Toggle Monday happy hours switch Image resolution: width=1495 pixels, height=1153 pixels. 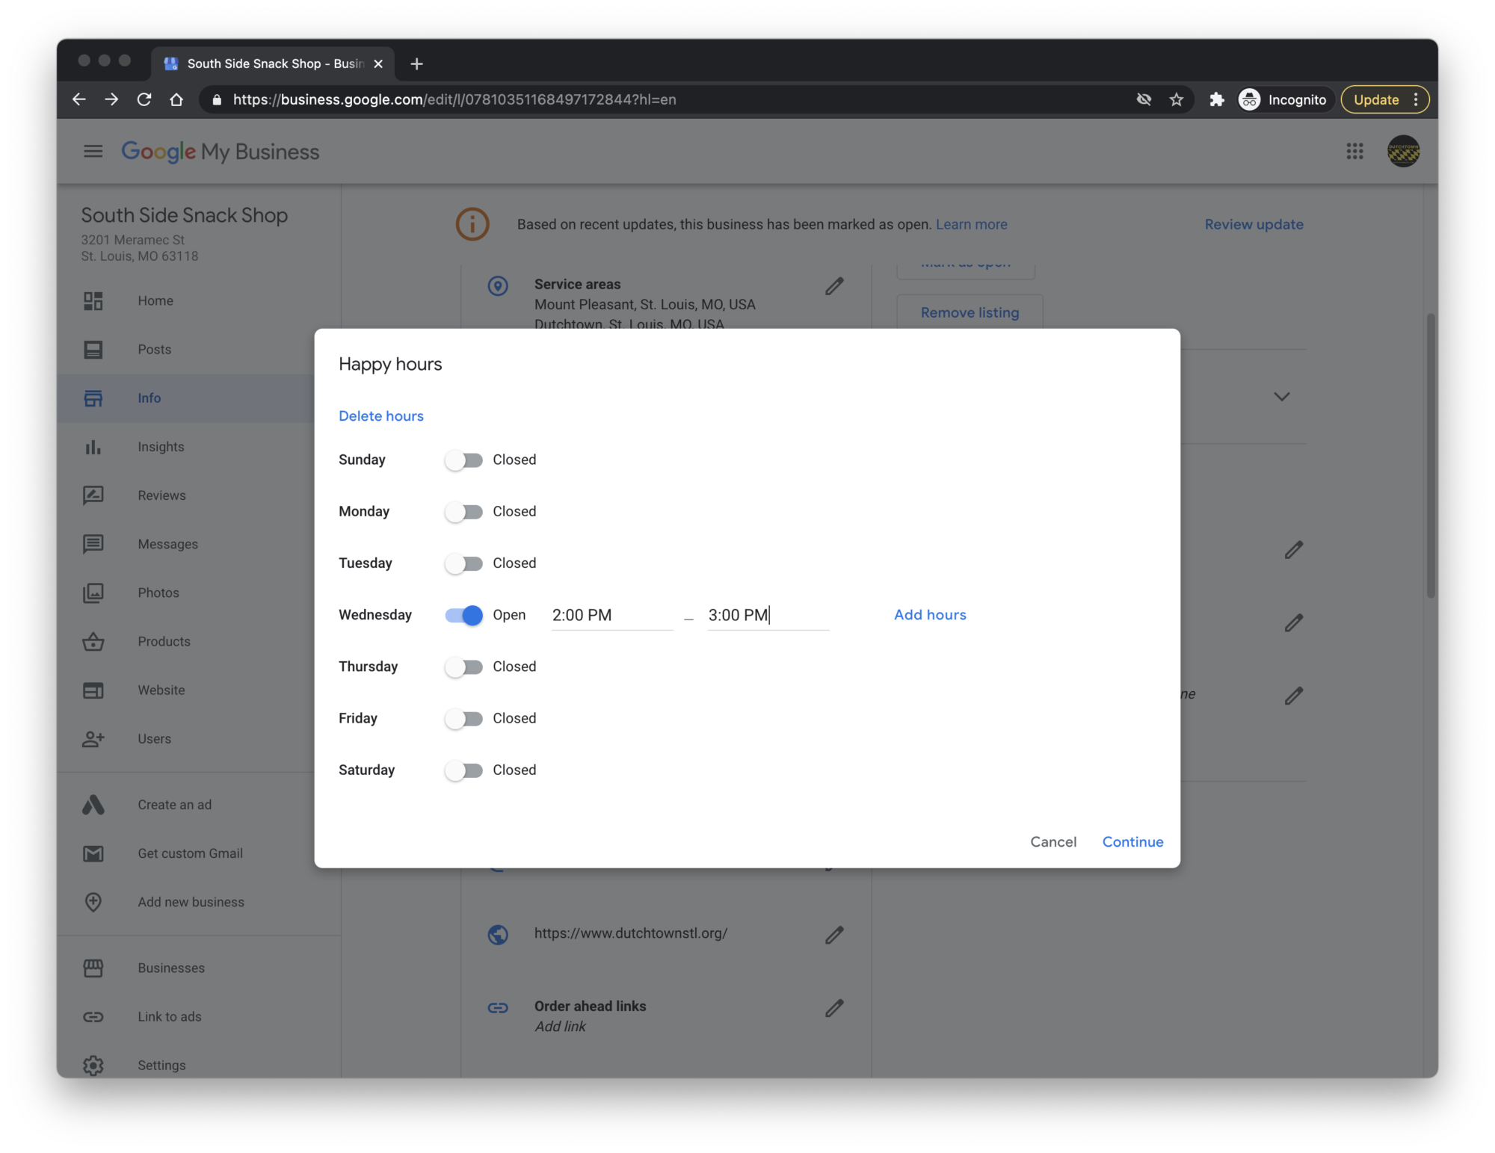(463, 512)
